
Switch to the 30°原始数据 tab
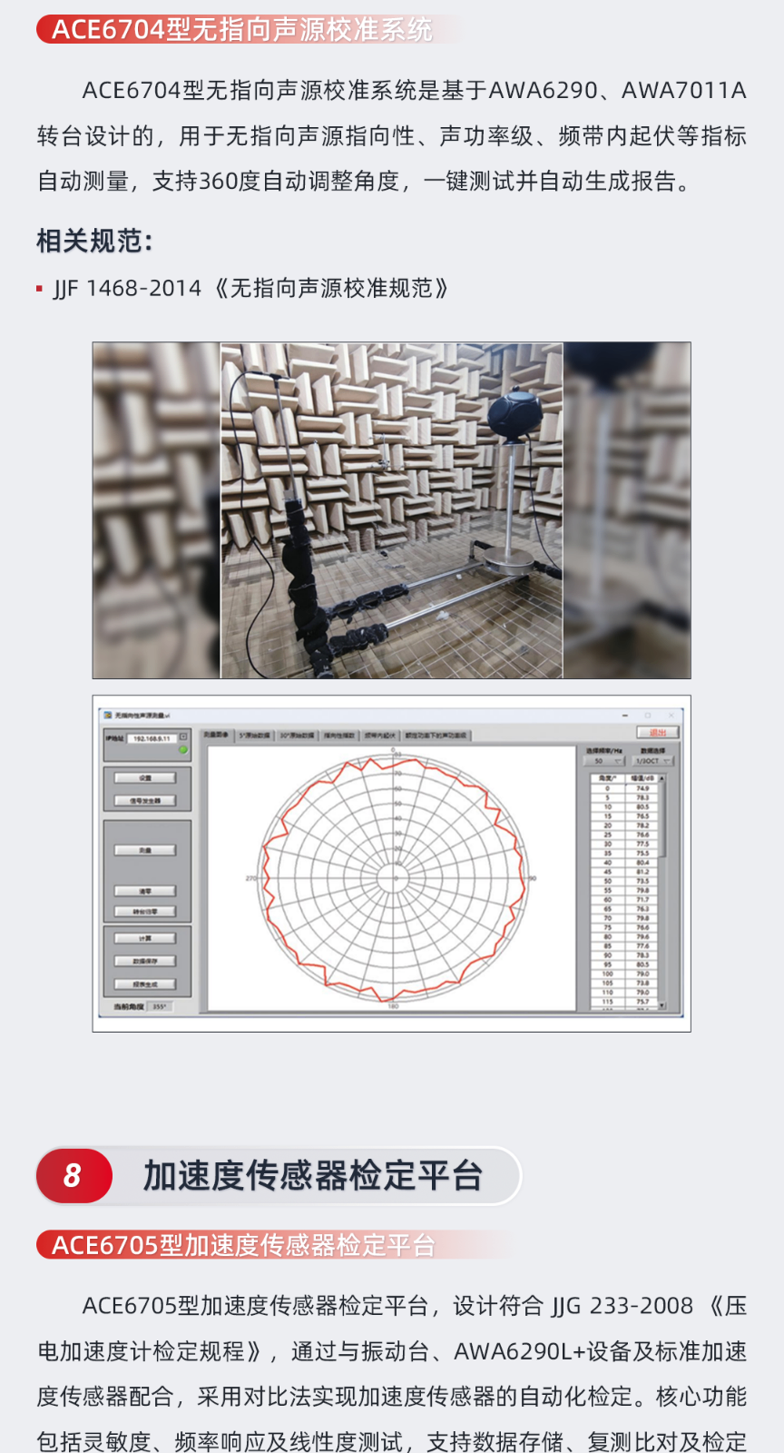(x=297, y=736)
